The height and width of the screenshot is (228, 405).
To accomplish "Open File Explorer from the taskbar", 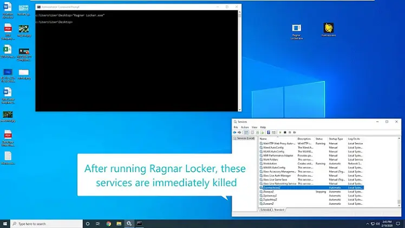I will tap(119, 224).
